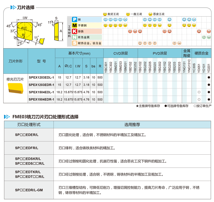214x202 pixels.
Task: Click the black dot in SPEX1504EDR-1 row under YD201
Action: [209, 100]
